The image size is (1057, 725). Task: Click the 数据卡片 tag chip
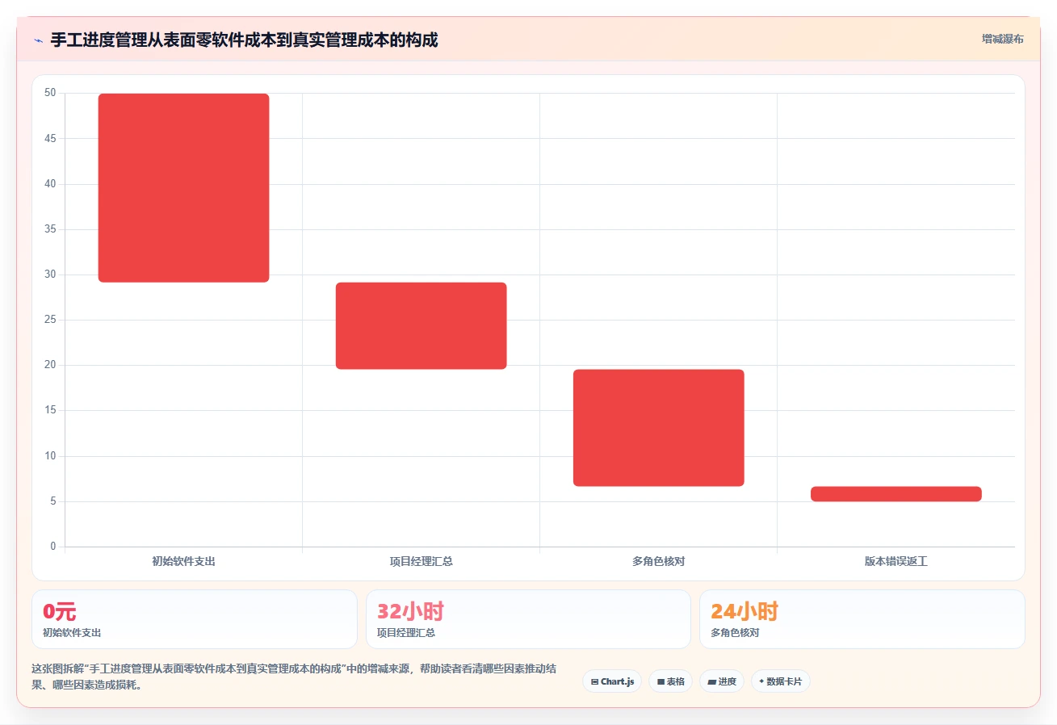coord(781,681)
